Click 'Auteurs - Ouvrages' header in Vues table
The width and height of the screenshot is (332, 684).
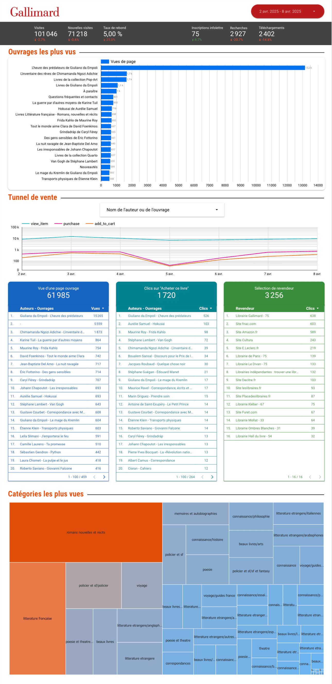click(37, 308)
